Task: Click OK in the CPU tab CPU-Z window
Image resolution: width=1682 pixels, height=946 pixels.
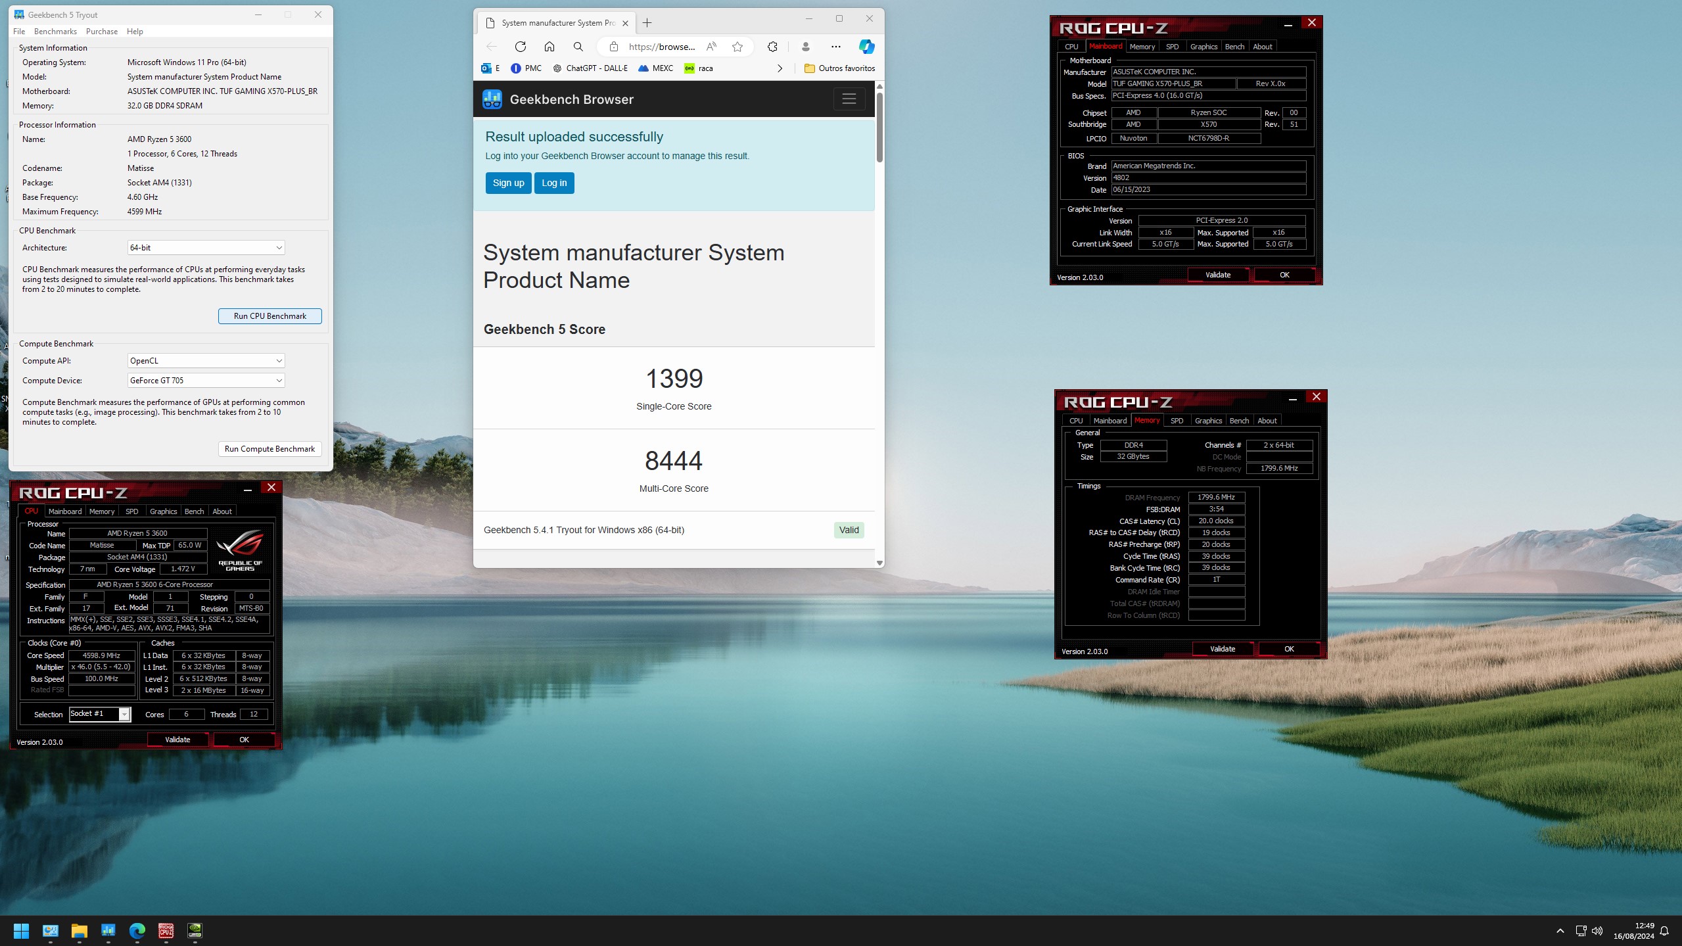Action: click(x=244, y=740)
